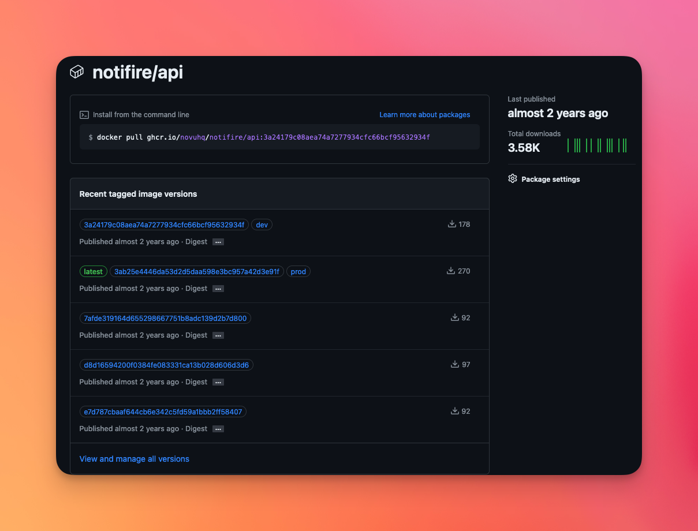
Task: Click the download icon in the e7d787cb row
Action: coord(455,411)
